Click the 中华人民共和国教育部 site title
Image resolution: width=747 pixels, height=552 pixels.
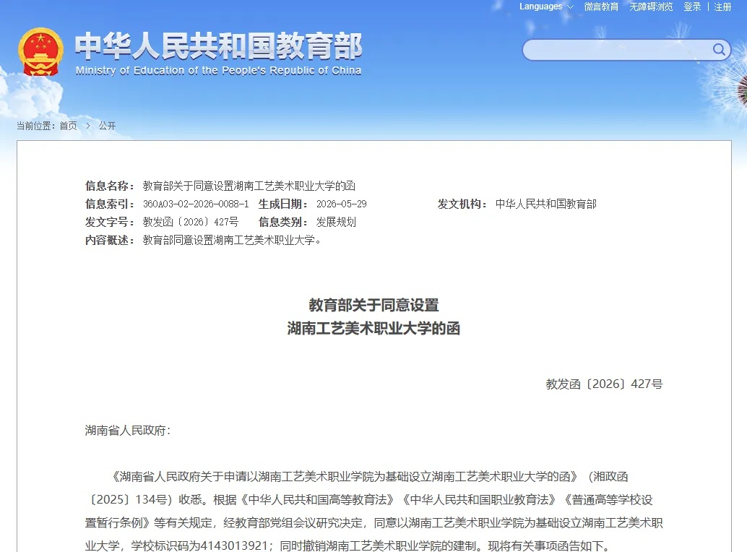coord(219,46)
